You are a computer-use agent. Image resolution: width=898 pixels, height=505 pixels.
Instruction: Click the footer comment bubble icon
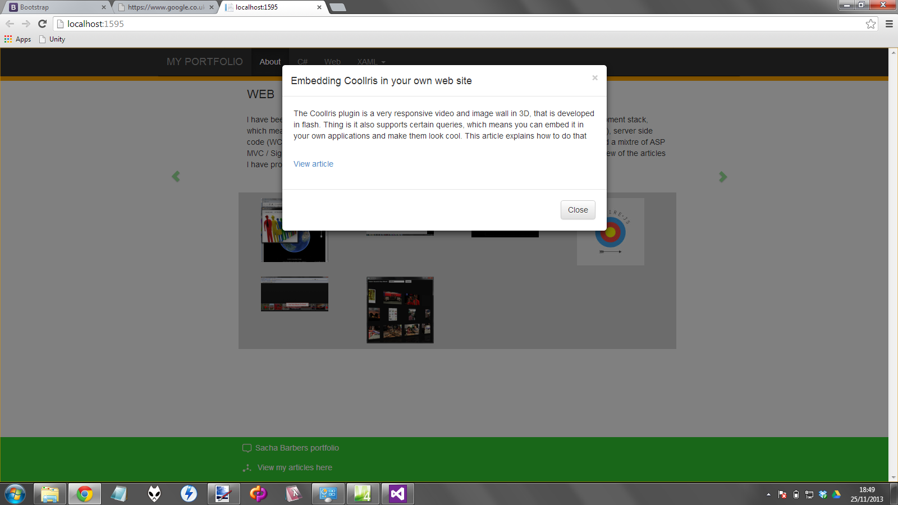click(246, 448)
